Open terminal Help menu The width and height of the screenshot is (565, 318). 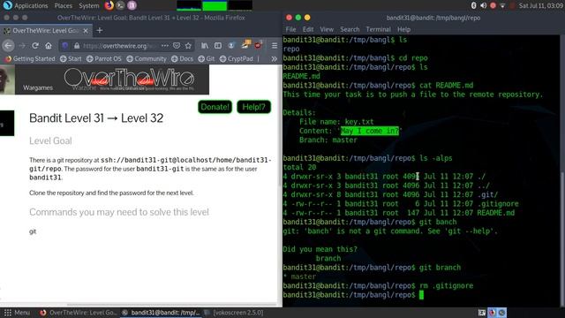pos(404,29)
